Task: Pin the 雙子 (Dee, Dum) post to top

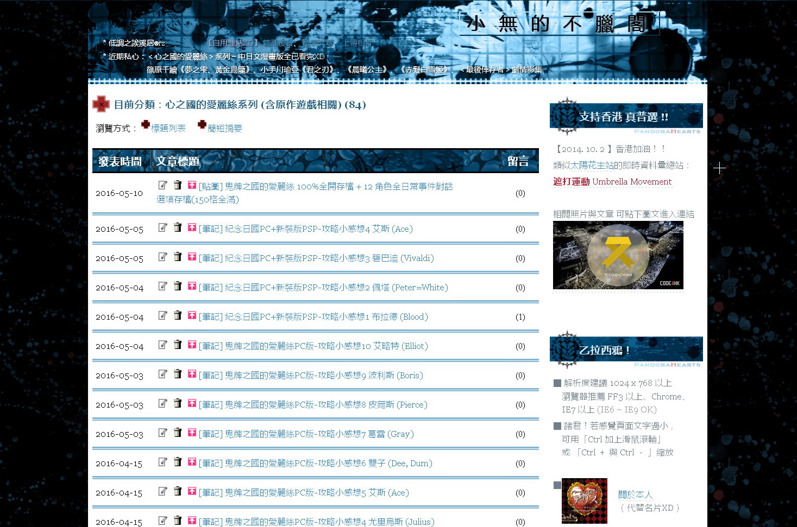Action: [x=192, y=462]
